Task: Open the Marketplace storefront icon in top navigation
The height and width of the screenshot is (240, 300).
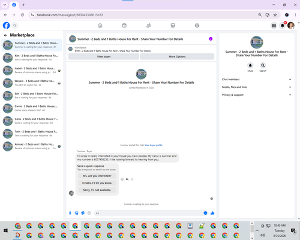Action: coord(173,26)
